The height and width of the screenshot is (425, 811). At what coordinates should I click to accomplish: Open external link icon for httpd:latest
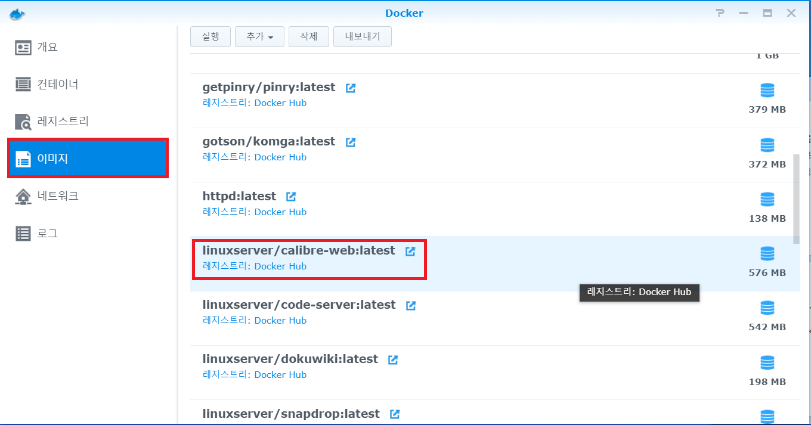pyautogui.click(x=291, y=196)
